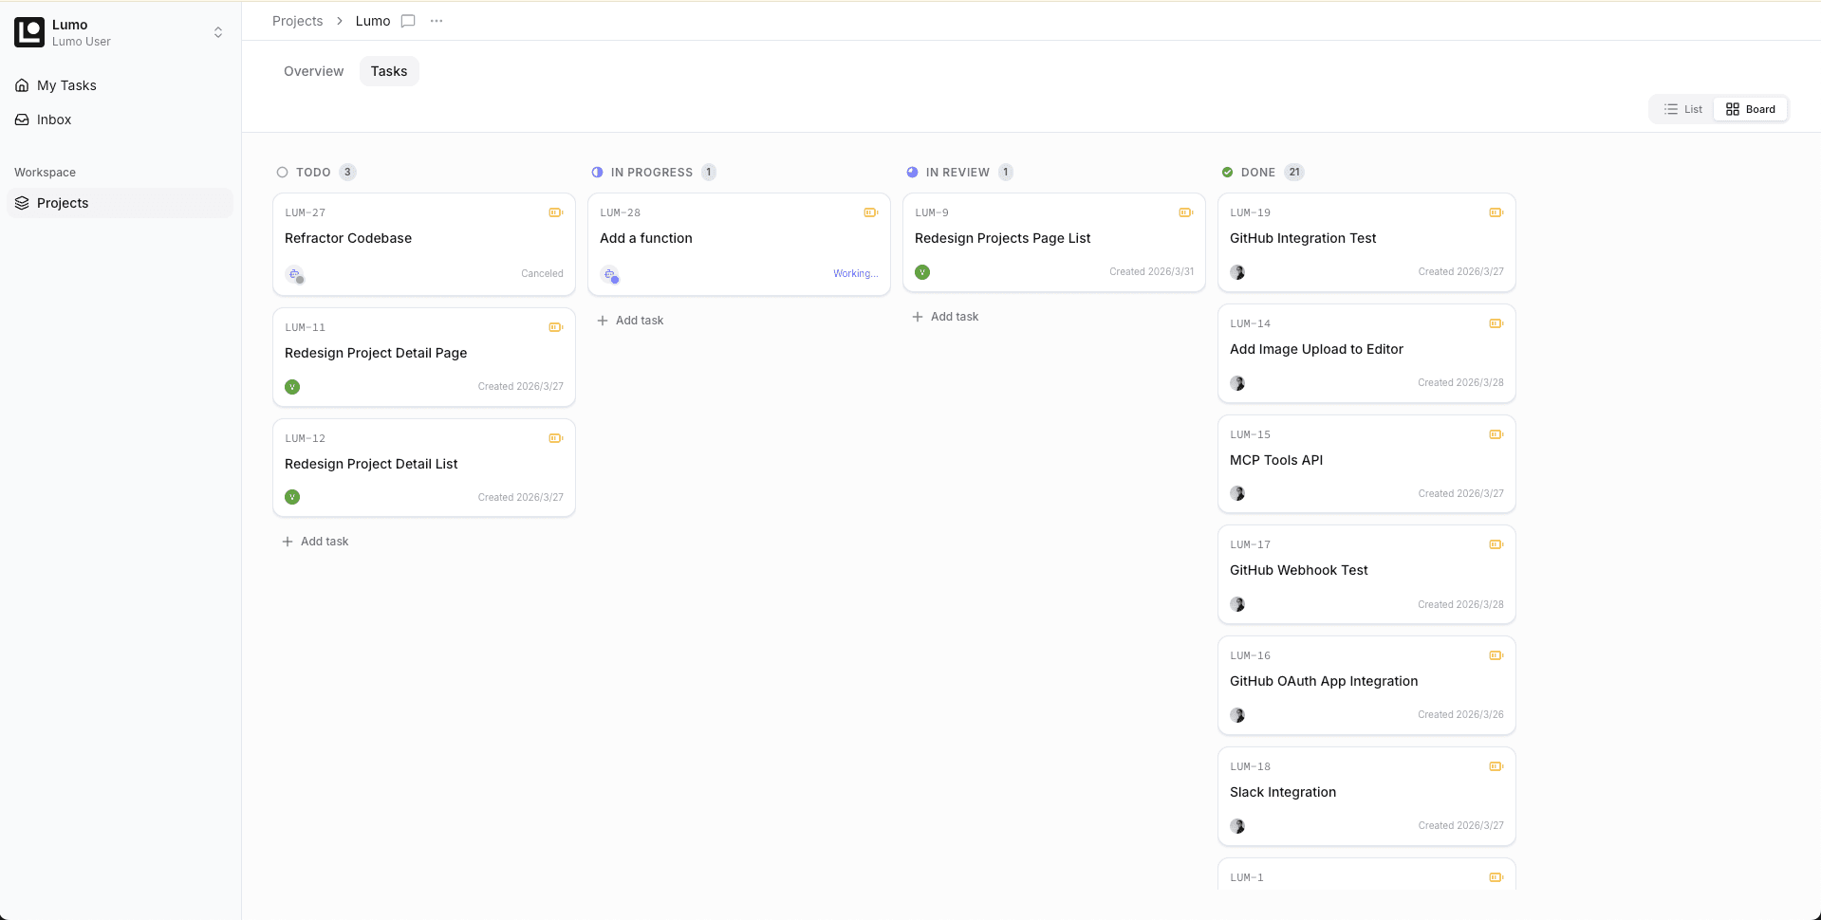Click the Projects breadcrumb link

click(x=297, y=21)
